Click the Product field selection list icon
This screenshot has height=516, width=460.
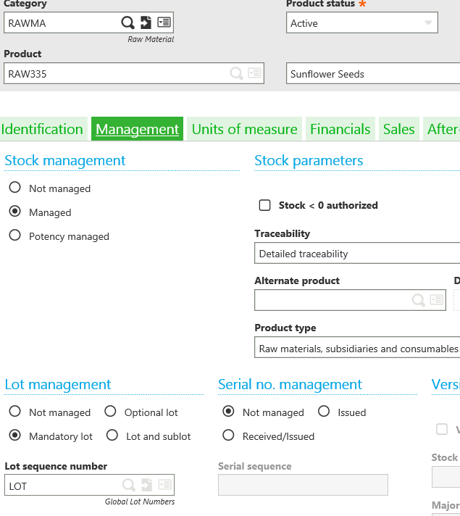click(x=255, y=72)
